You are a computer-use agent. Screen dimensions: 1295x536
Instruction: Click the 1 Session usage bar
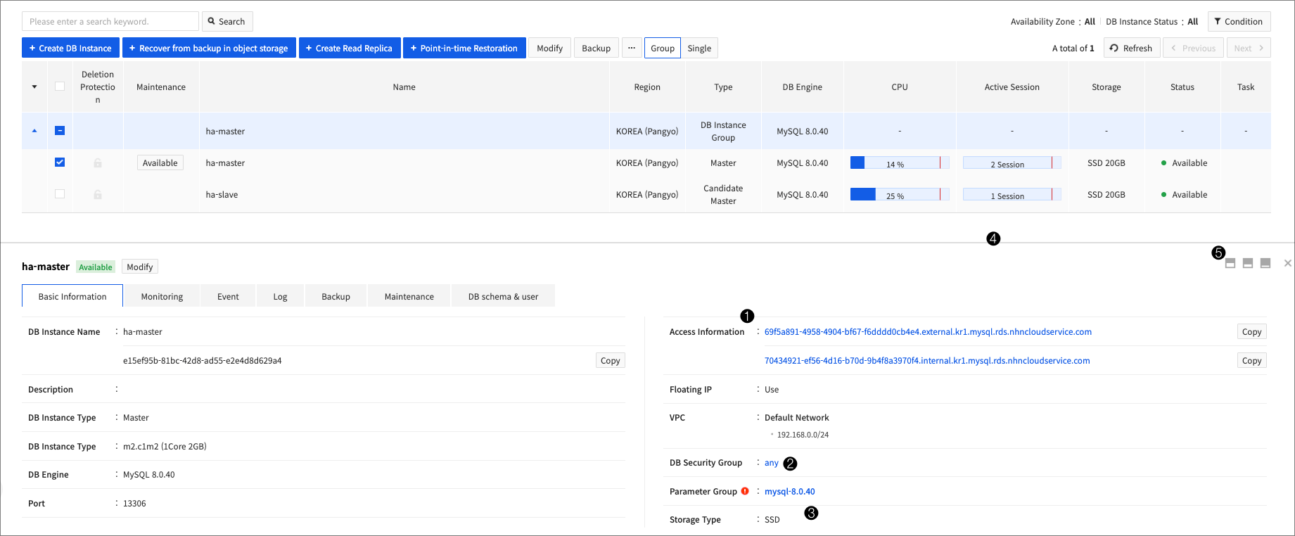coord(1012,195)
